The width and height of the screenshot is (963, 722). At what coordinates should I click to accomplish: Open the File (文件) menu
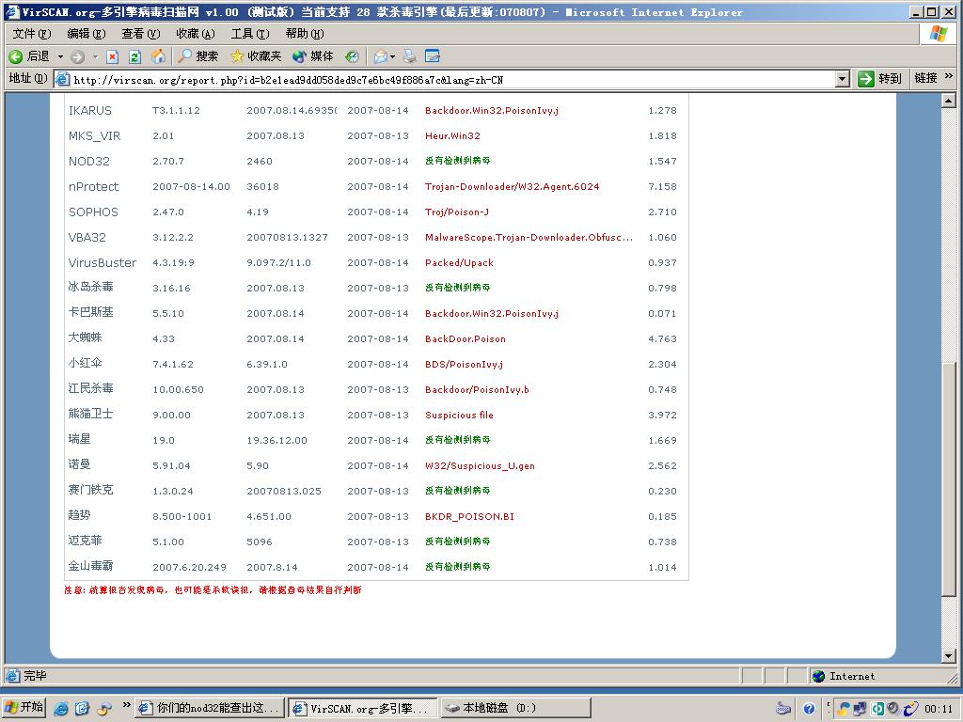(x=32, y=34)
